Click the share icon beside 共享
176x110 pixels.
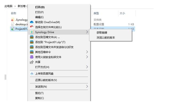[x=32, y=62]
